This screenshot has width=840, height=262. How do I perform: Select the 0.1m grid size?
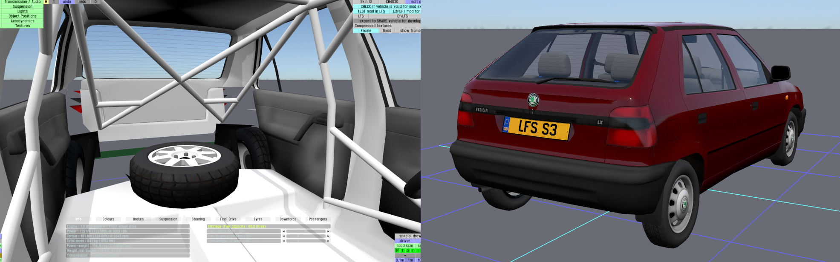[400, 260]
